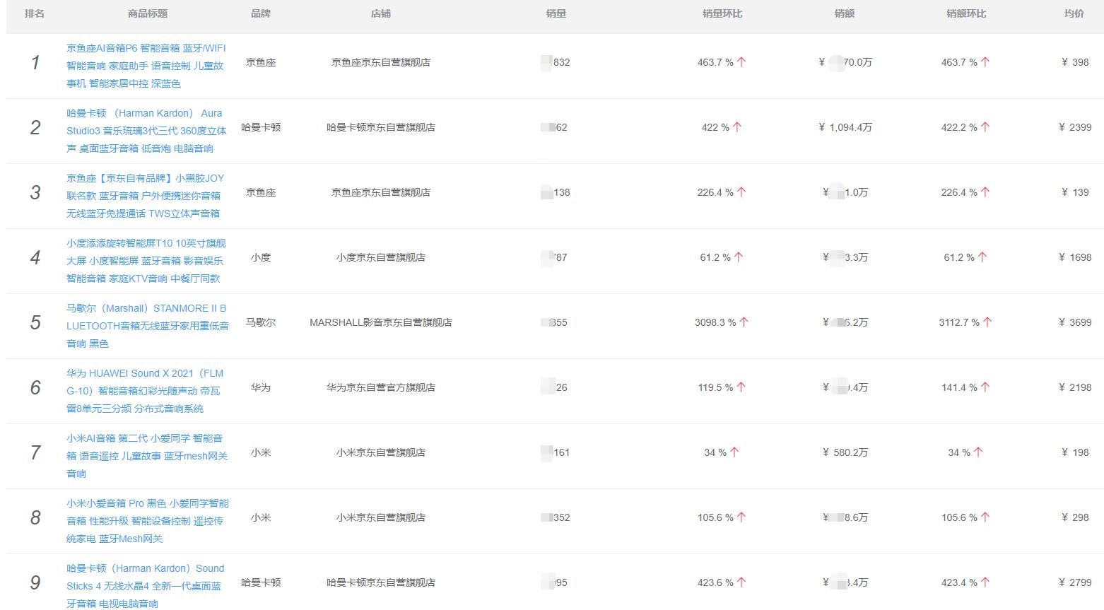
Task: Click the red up arrow beside 463.7% in row 1
Action: coord(740,61)
